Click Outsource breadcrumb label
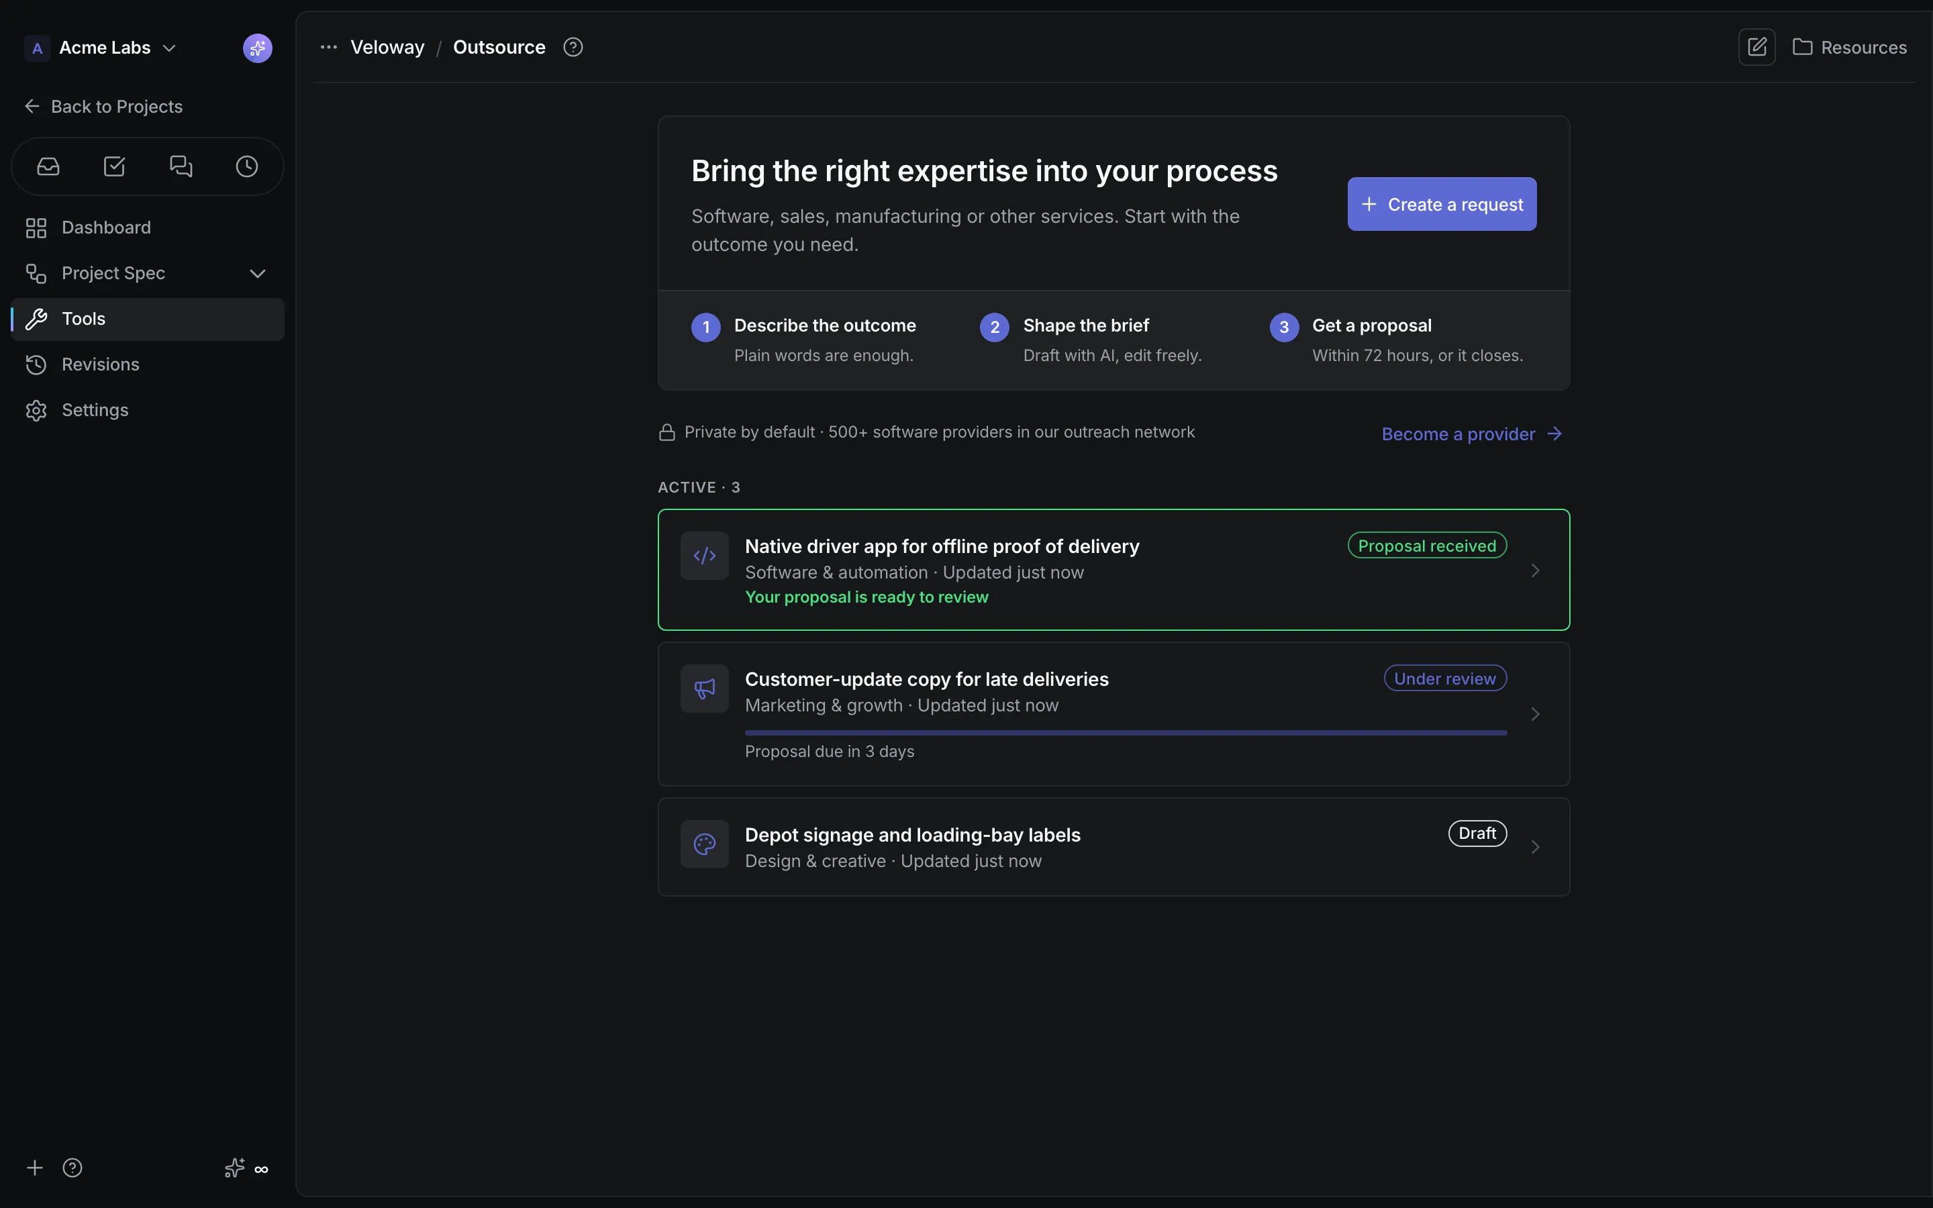The width and height of the screenshot is (1933, 1208). pos(499,47)
